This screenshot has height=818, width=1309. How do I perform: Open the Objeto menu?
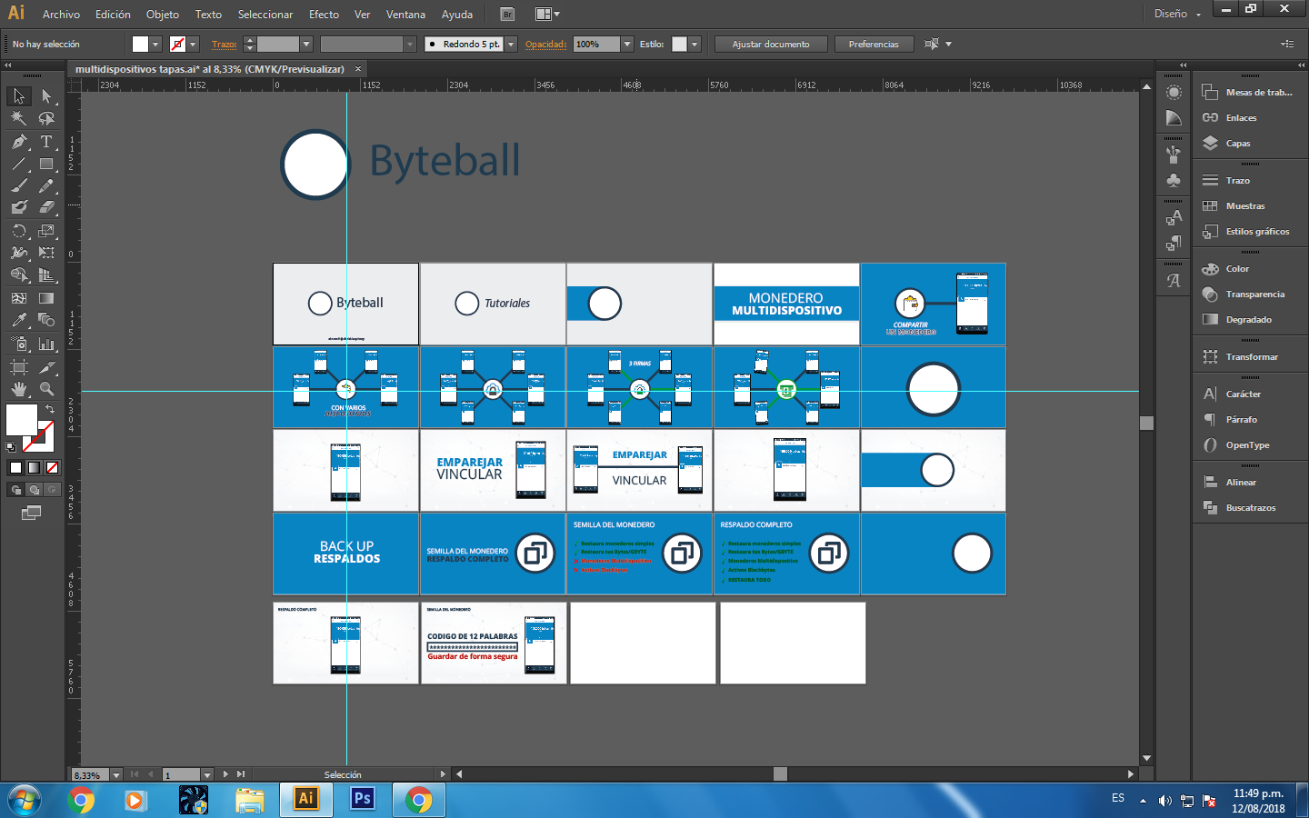[x=163, y=15]
